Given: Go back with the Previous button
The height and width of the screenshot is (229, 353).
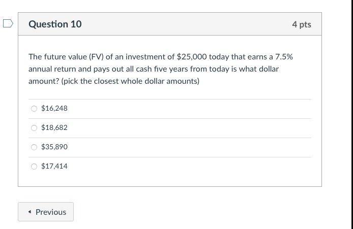Looking at the screenshot, I should click(x=46, y=212).
